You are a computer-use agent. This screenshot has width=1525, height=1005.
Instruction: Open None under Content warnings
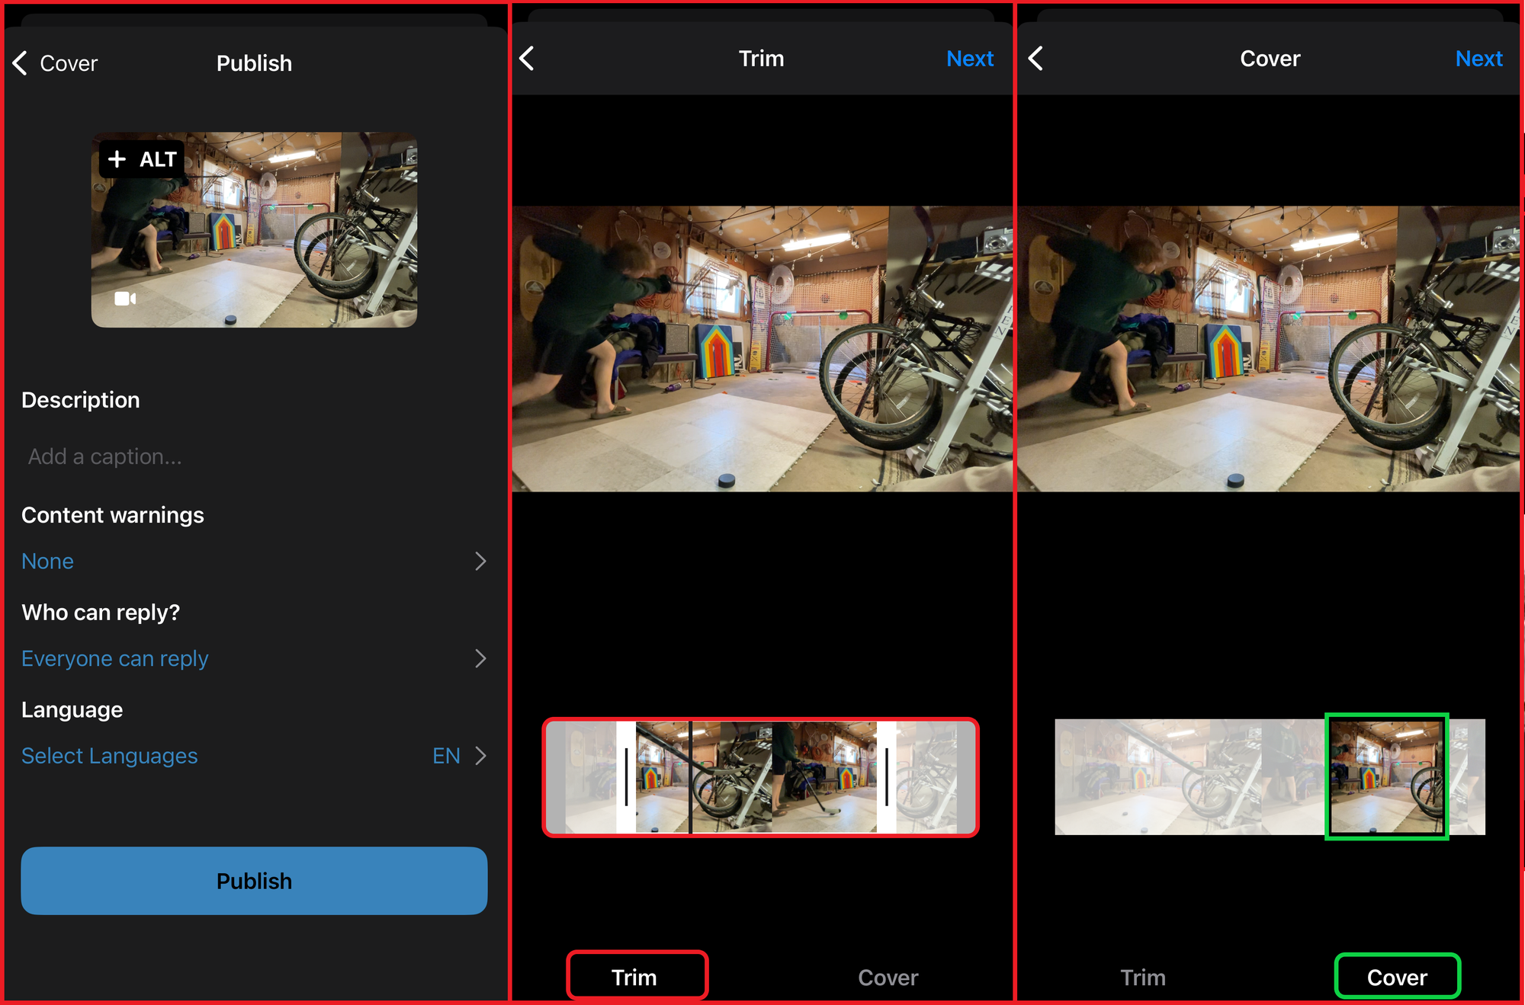pyautogui.click(x=47, y=561)
